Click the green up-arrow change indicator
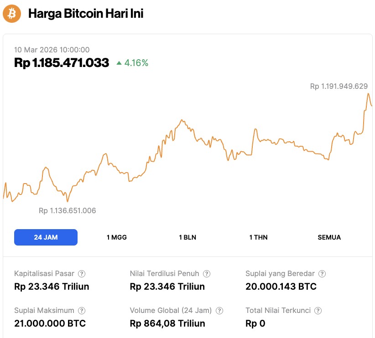375x338 pixels. tap(120, 62)
